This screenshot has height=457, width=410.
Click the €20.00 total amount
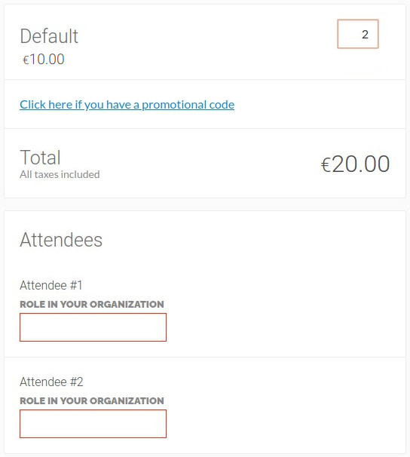[355, 164]
